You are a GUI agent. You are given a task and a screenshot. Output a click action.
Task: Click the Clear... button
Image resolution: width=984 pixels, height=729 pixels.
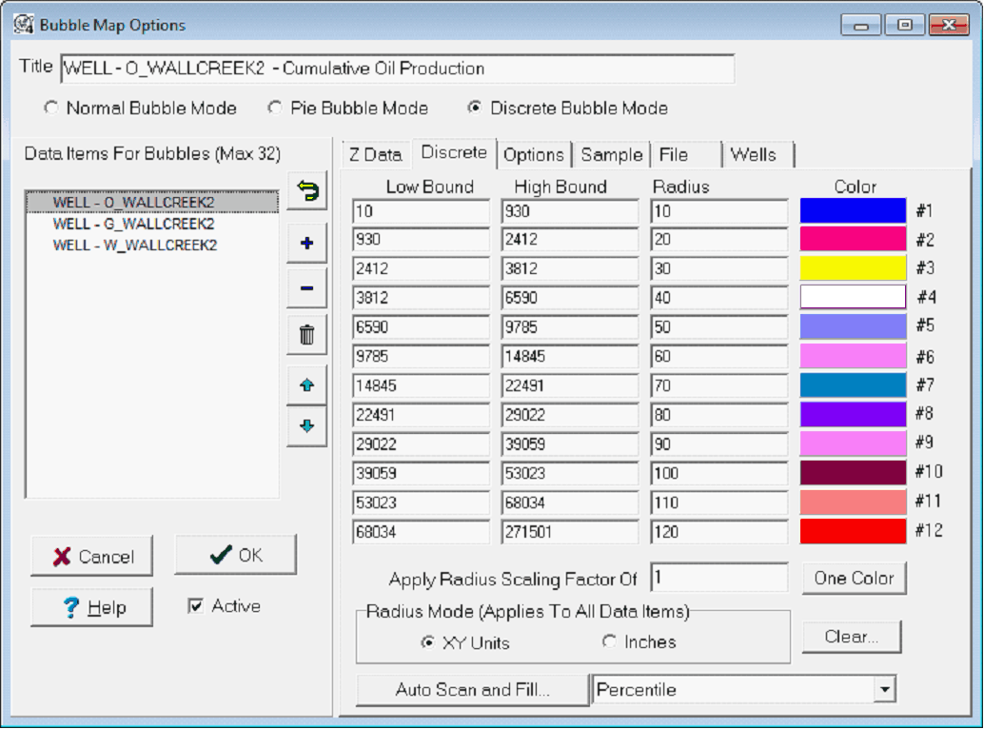click(852, 637)
